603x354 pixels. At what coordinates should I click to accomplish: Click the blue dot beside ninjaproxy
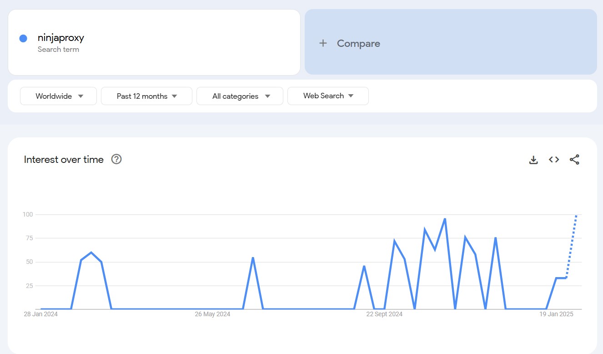tap(23, 39)
